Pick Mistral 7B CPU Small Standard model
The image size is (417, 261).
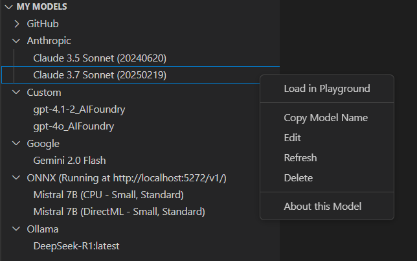(108, 195)
